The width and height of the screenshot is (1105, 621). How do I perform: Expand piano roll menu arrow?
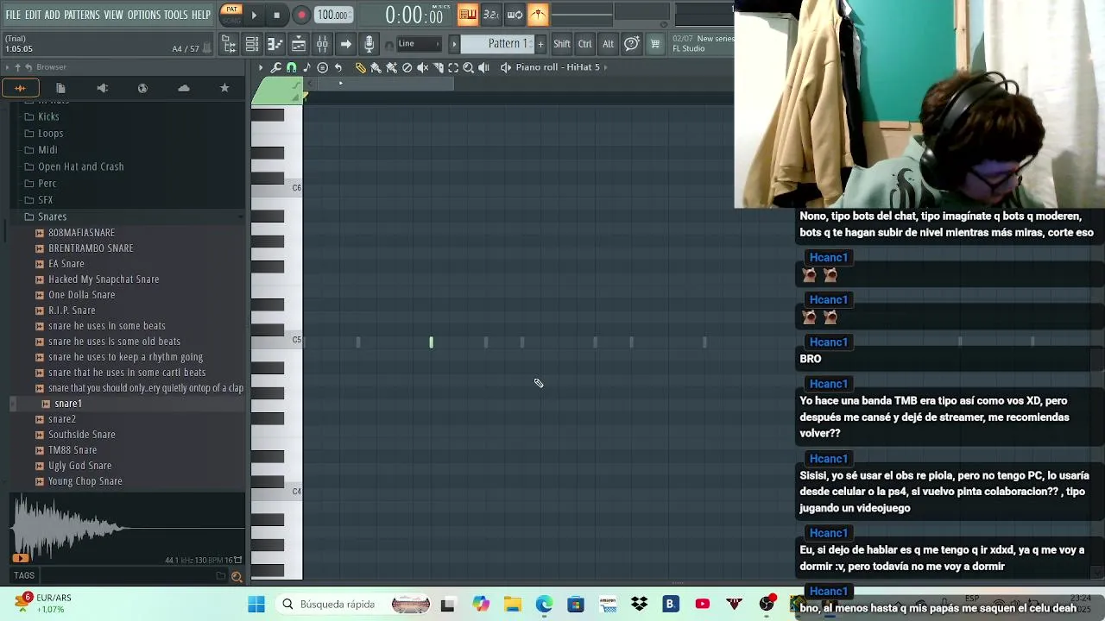(x=261, y=67)
